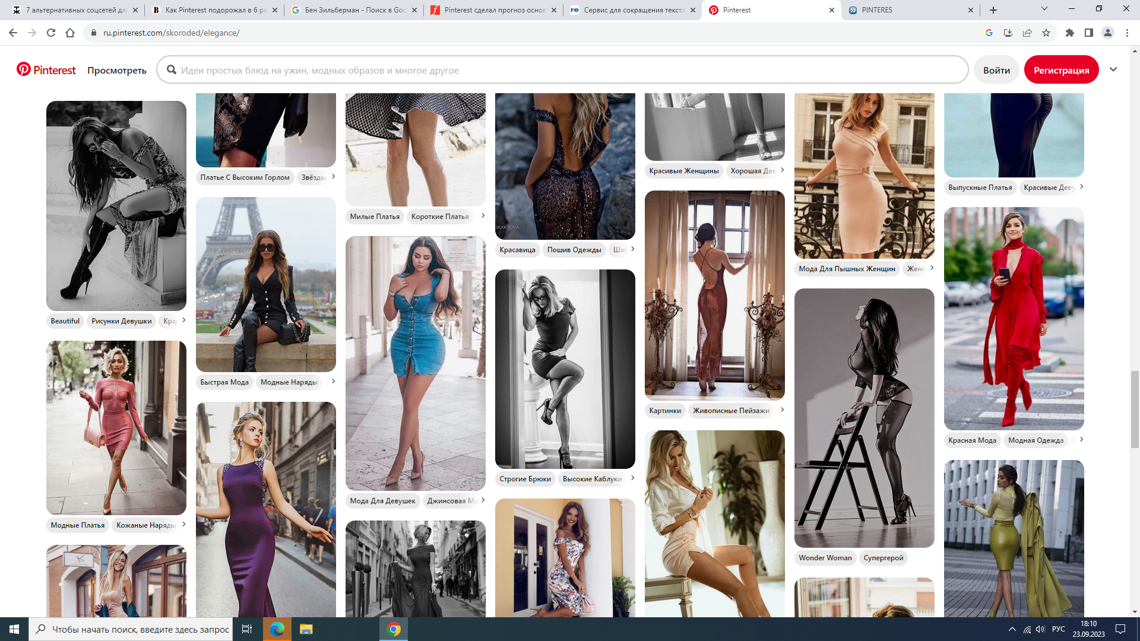Select the 'Картинки' tag chip
This screenshot has width=1140, height=641.
tap(665, 411)
